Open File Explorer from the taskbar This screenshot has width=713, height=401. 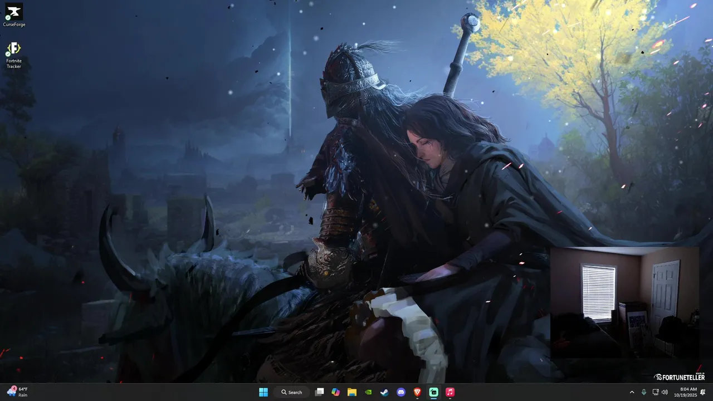coord(352,392)
